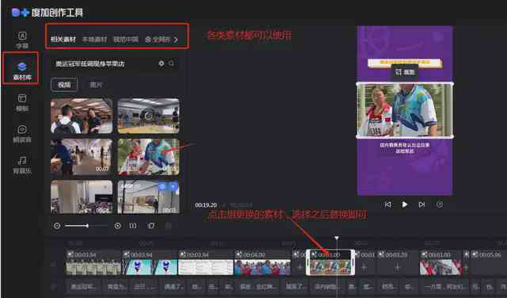Click the split clip tool icon
Viewport: 507px width, 298px height.
click(x=133, y=226)
